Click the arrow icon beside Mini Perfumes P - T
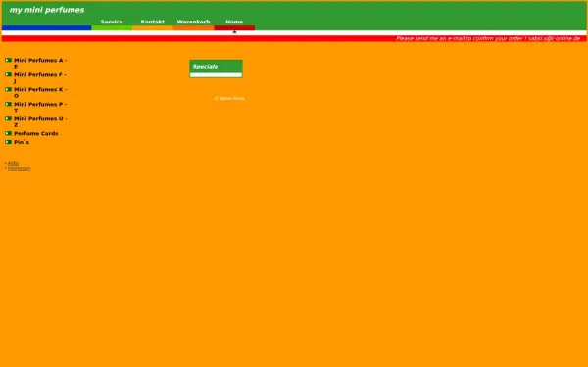 click(x=8, y=104)
